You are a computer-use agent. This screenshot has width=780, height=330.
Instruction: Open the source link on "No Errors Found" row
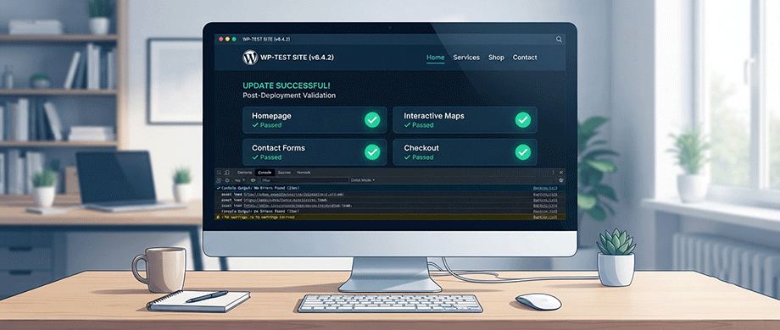(x=545, y=188)
